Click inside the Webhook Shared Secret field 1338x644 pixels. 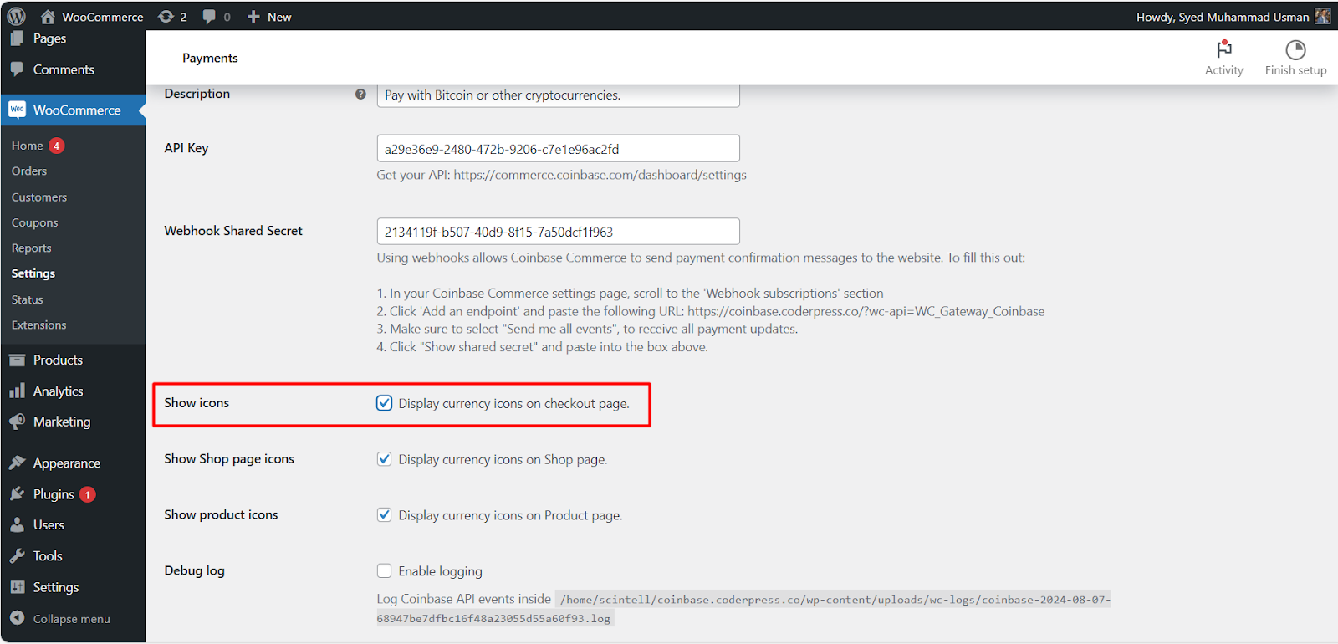tap(558, 232)
